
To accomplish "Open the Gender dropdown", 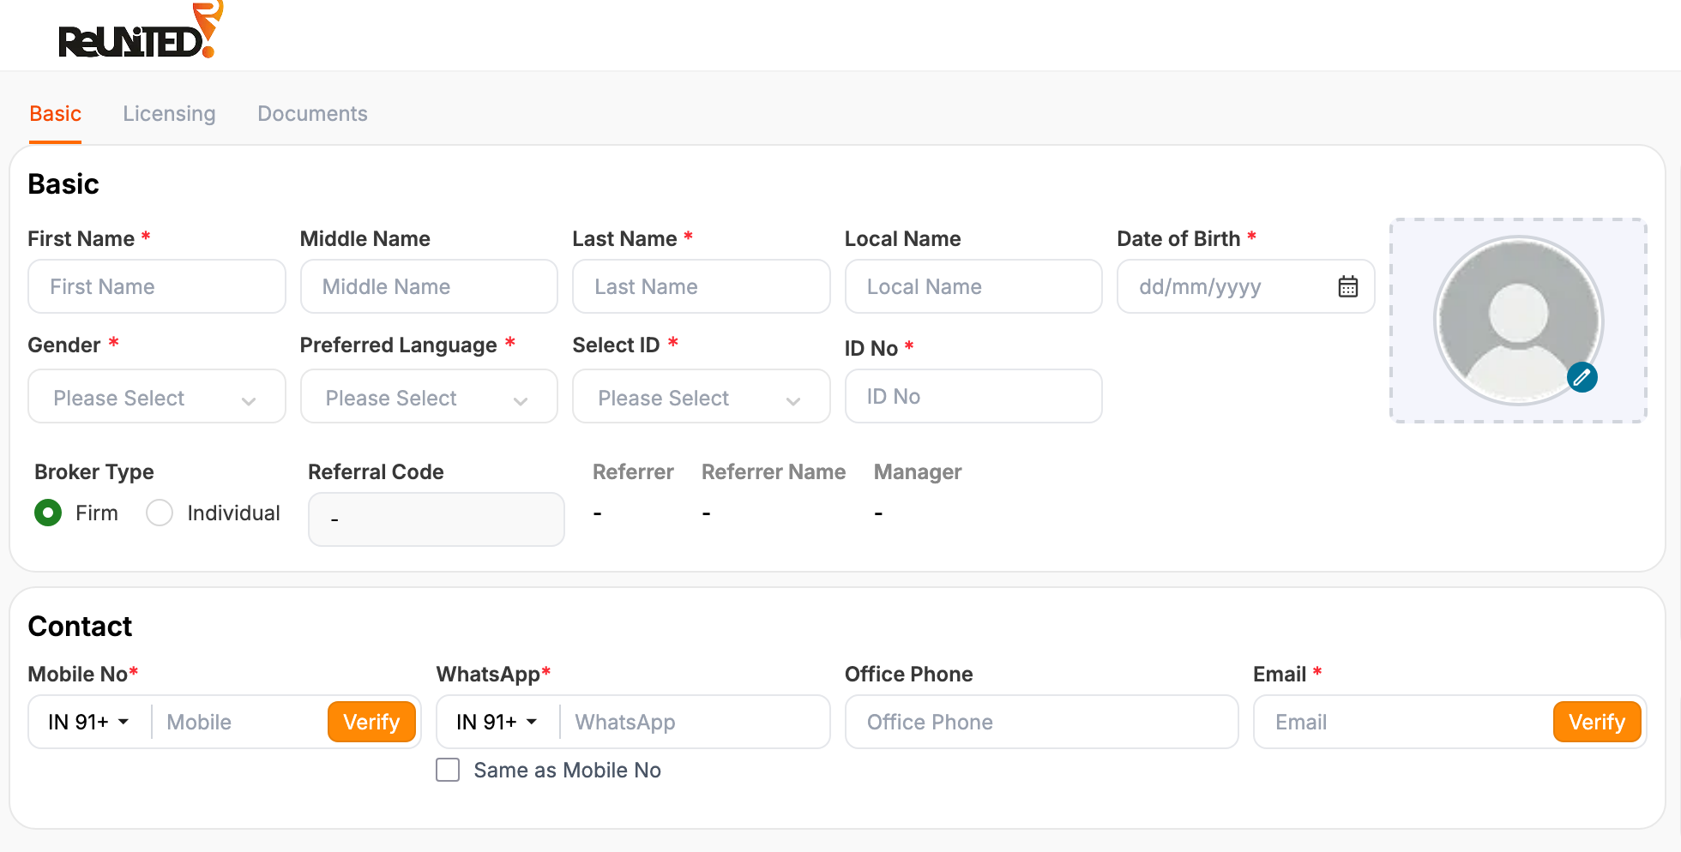I will click(x=156, y=397).
